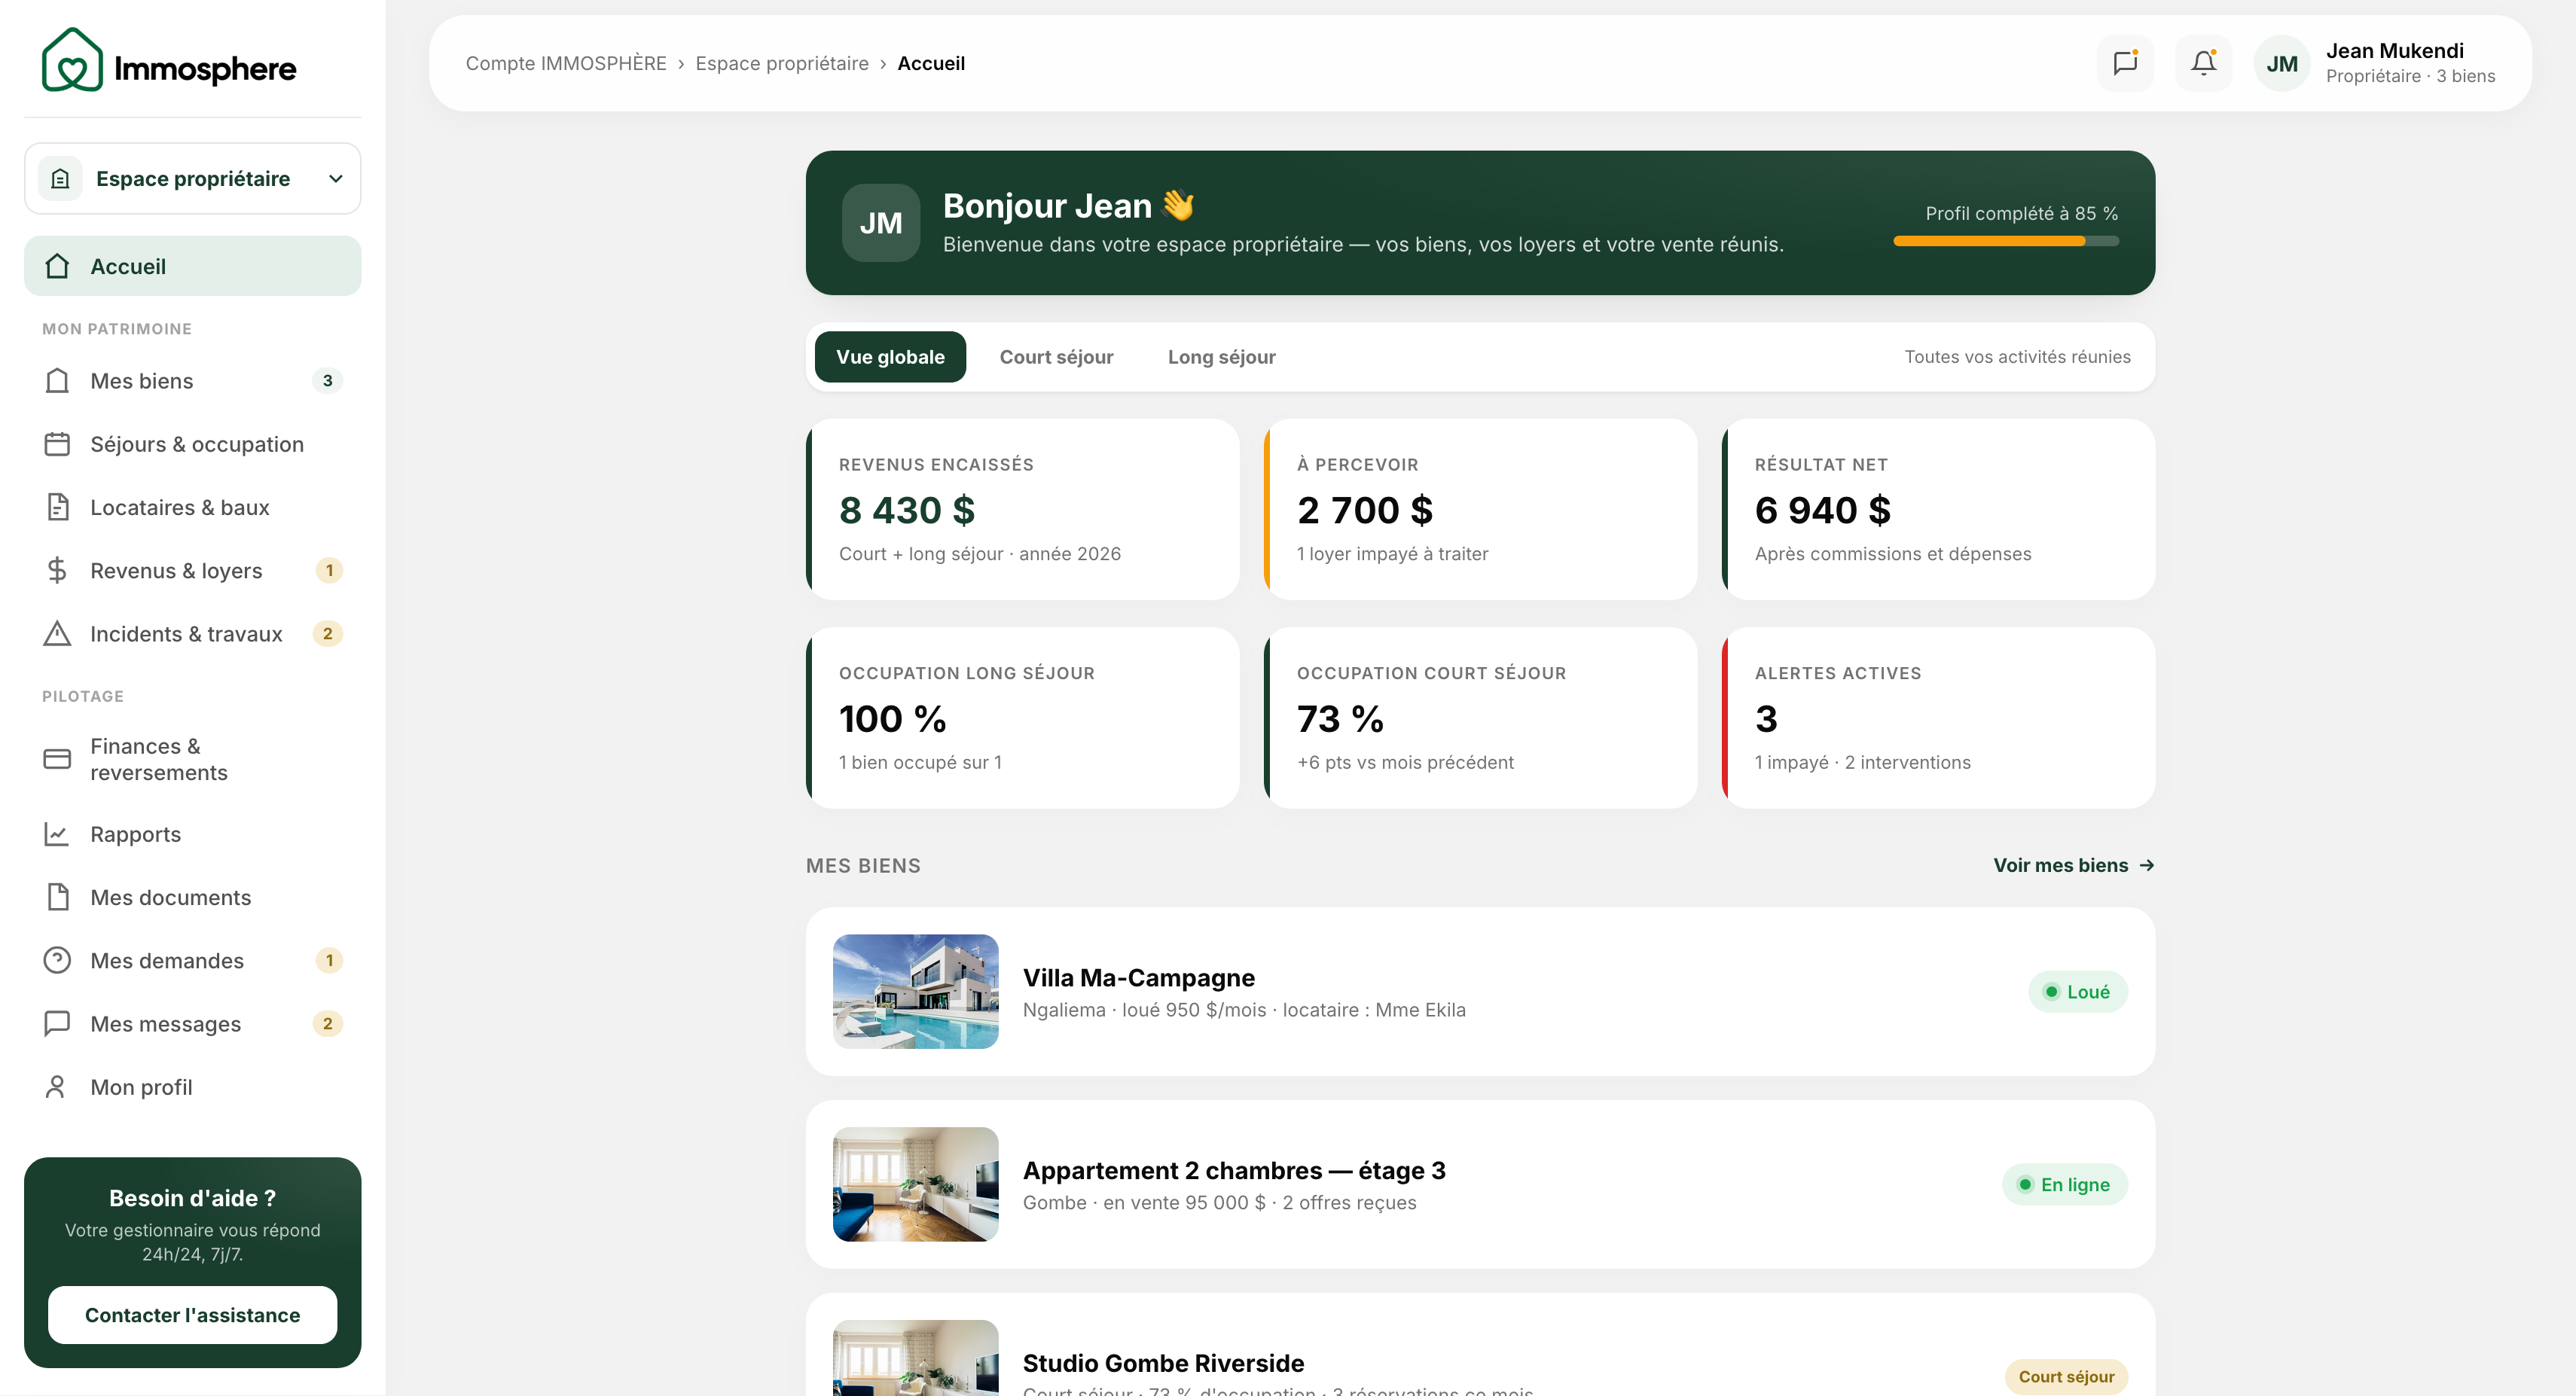Click the Immosphere house logo
Image resolution: width=2576 pixels, height=1396 pixels.
tap(71, 60)
